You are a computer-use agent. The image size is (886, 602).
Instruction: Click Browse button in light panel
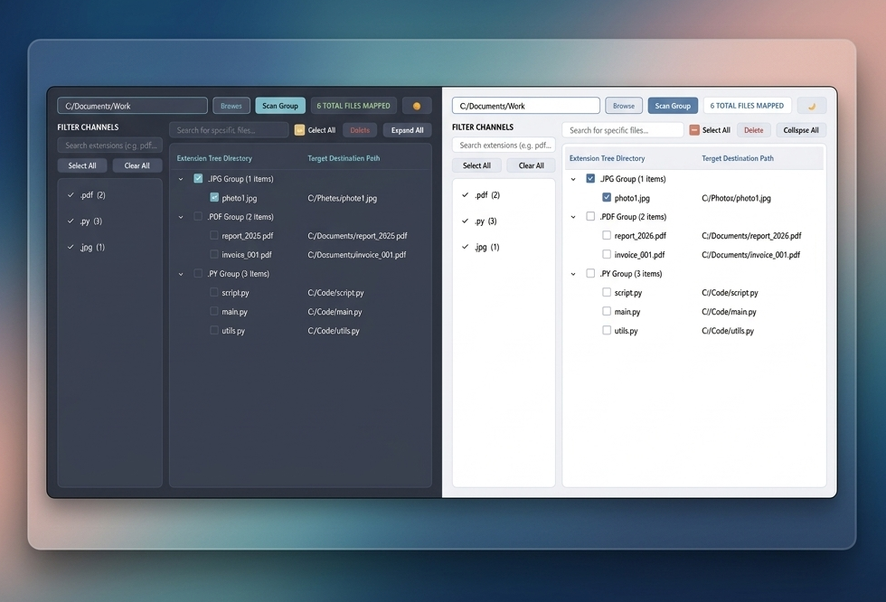624,106
